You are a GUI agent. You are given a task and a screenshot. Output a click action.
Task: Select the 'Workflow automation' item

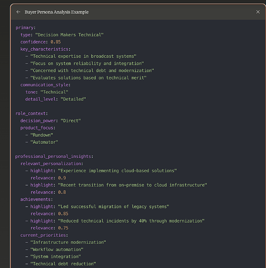click(x=57, y=249)
